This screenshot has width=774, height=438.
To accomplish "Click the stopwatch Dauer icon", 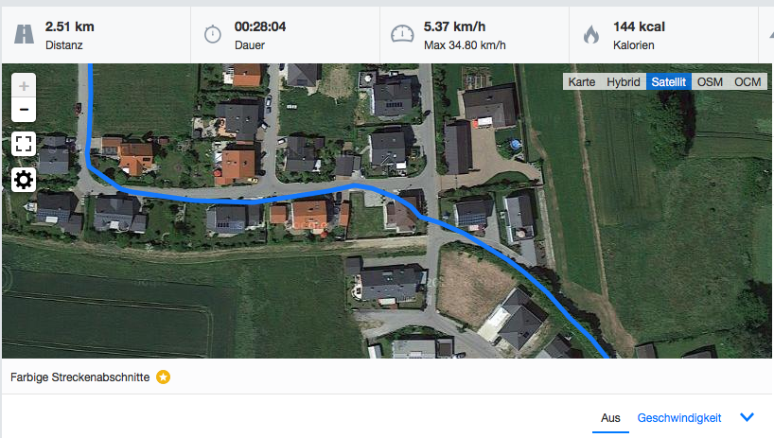I will pos(213,34).
